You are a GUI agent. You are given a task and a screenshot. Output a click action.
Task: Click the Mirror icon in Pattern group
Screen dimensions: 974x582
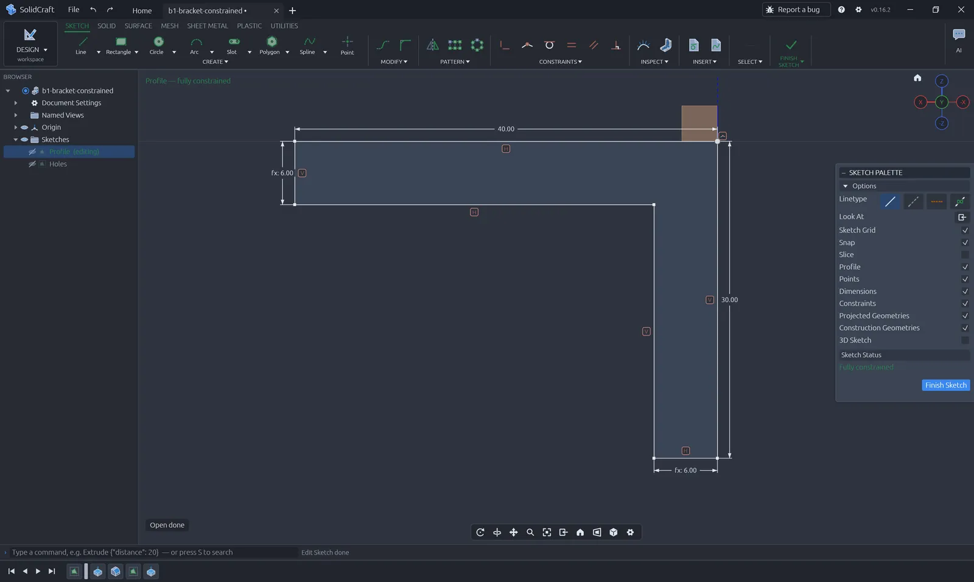432,45
